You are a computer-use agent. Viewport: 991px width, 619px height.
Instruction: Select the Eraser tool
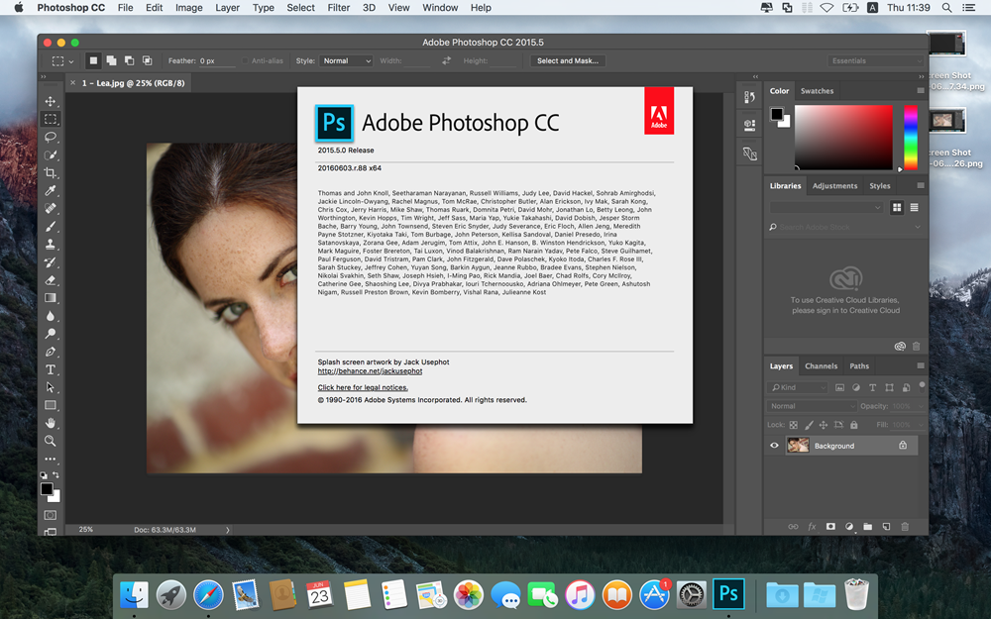click(50, 280)
